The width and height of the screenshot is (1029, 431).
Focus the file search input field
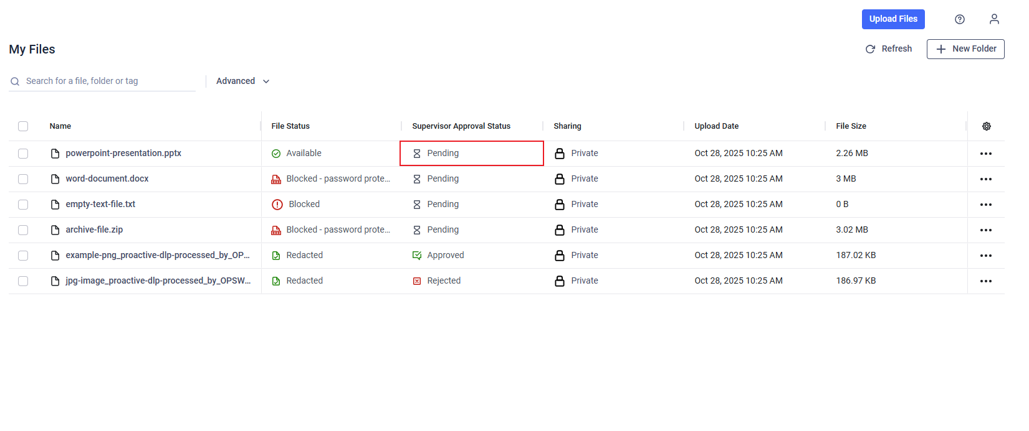click(106, 81)
